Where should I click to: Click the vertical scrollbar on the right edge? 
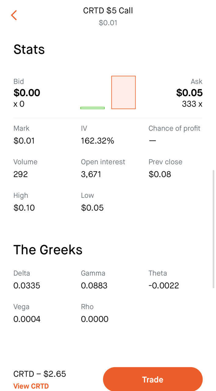(x=213, y=229)
